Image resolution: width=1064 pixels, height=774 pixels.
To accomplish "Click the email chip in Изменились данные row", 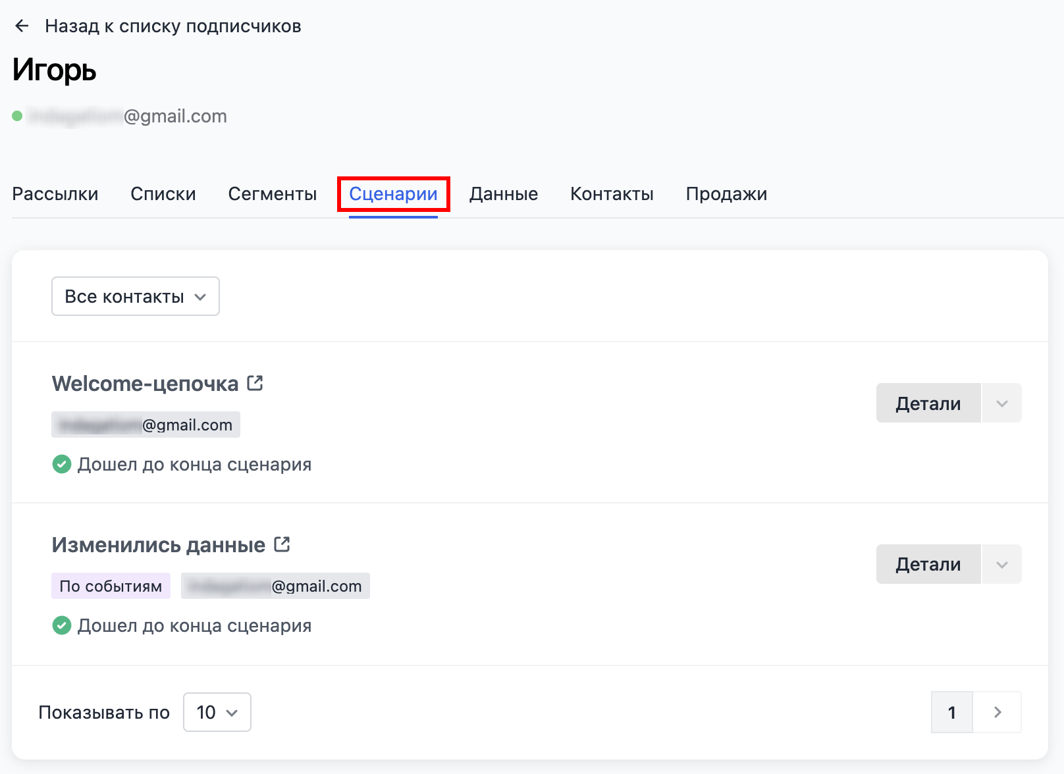I will click(275, 586).
